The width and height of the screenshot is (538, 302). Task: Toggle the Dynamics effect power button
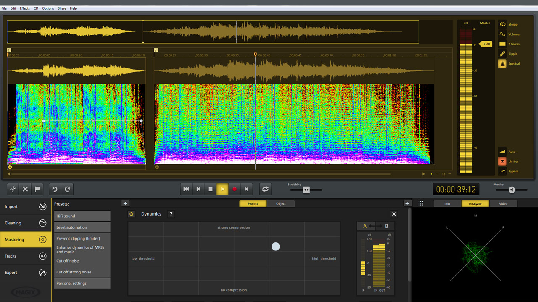132,214
